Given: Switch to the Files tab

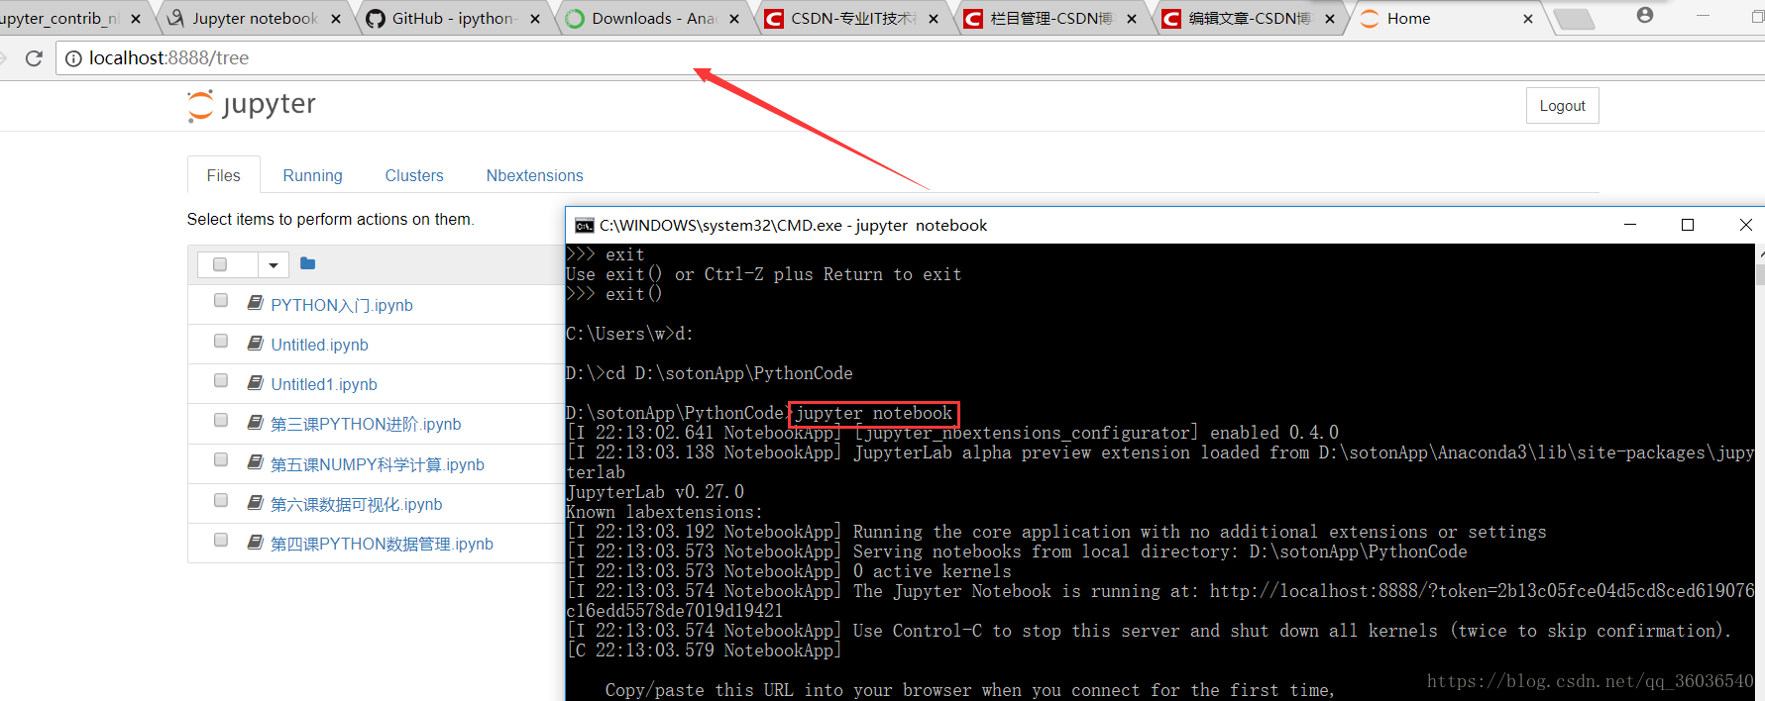Looking at the screenshot, I should click(x=224, y=175).
